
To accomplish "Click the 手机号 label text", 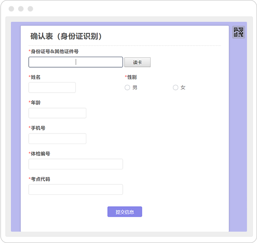I will click(38, 128).
